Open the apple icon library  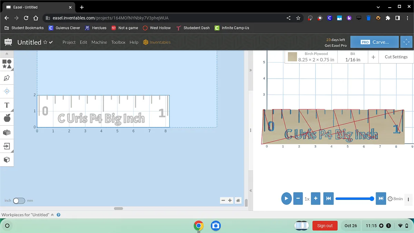coord(7,118)
